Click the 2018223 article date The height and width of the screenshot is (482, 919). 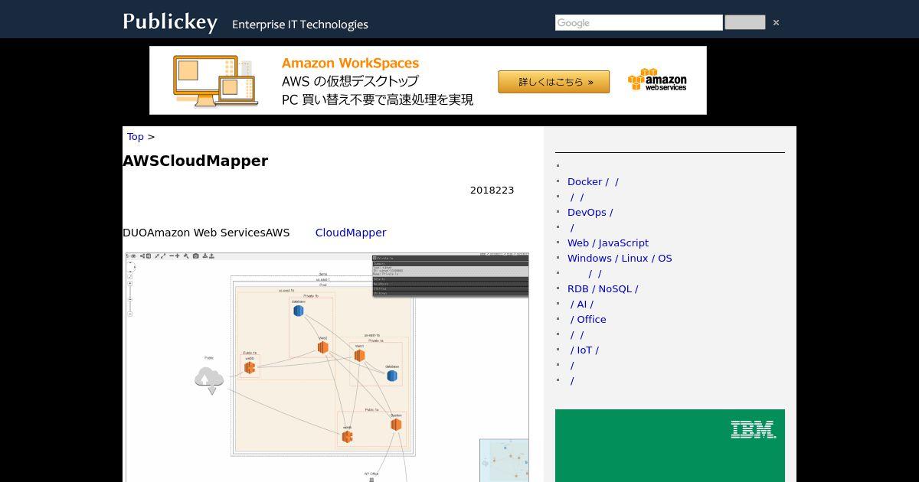[x=492, y=191]
